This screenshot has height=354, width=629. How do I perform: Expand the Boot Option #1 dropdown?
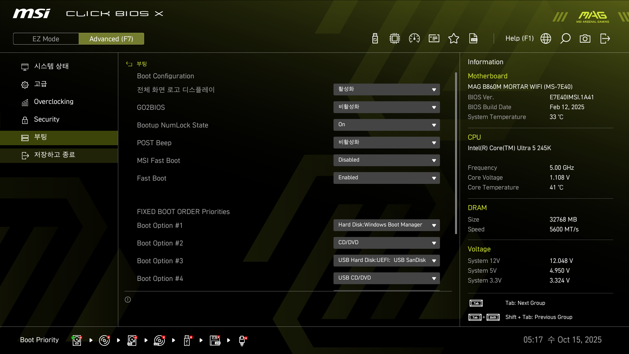[x=387, y=225]
